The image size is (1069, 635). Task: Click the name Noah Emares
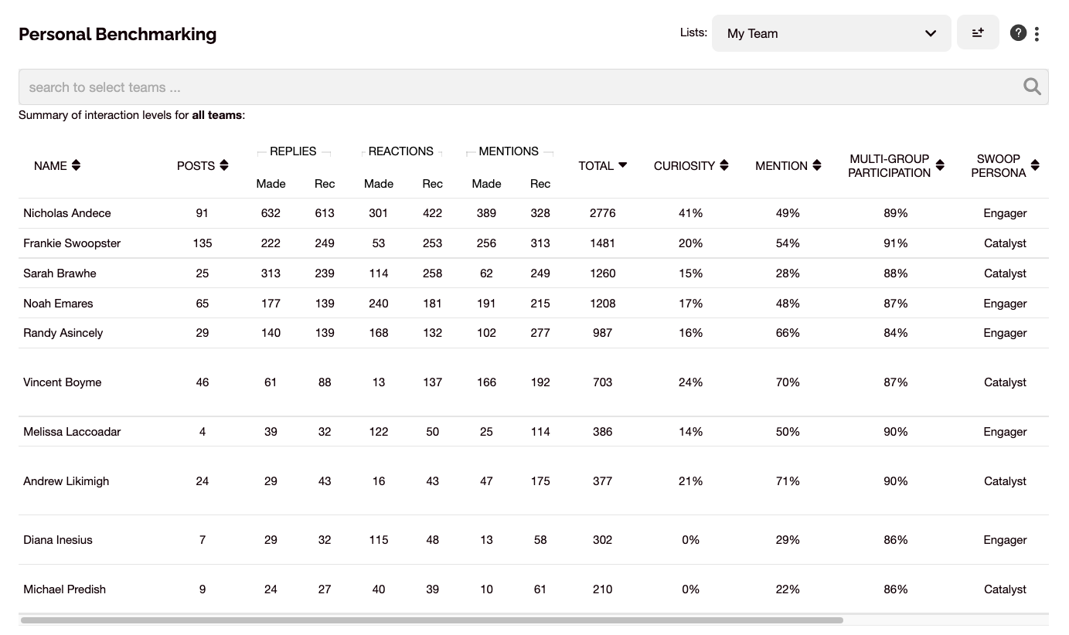tap(58, 304)
